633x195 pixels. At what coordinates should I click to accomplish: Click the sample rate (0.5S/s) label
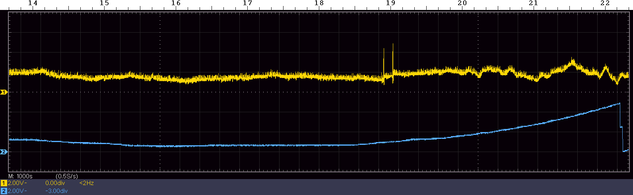tap(67, 176)
